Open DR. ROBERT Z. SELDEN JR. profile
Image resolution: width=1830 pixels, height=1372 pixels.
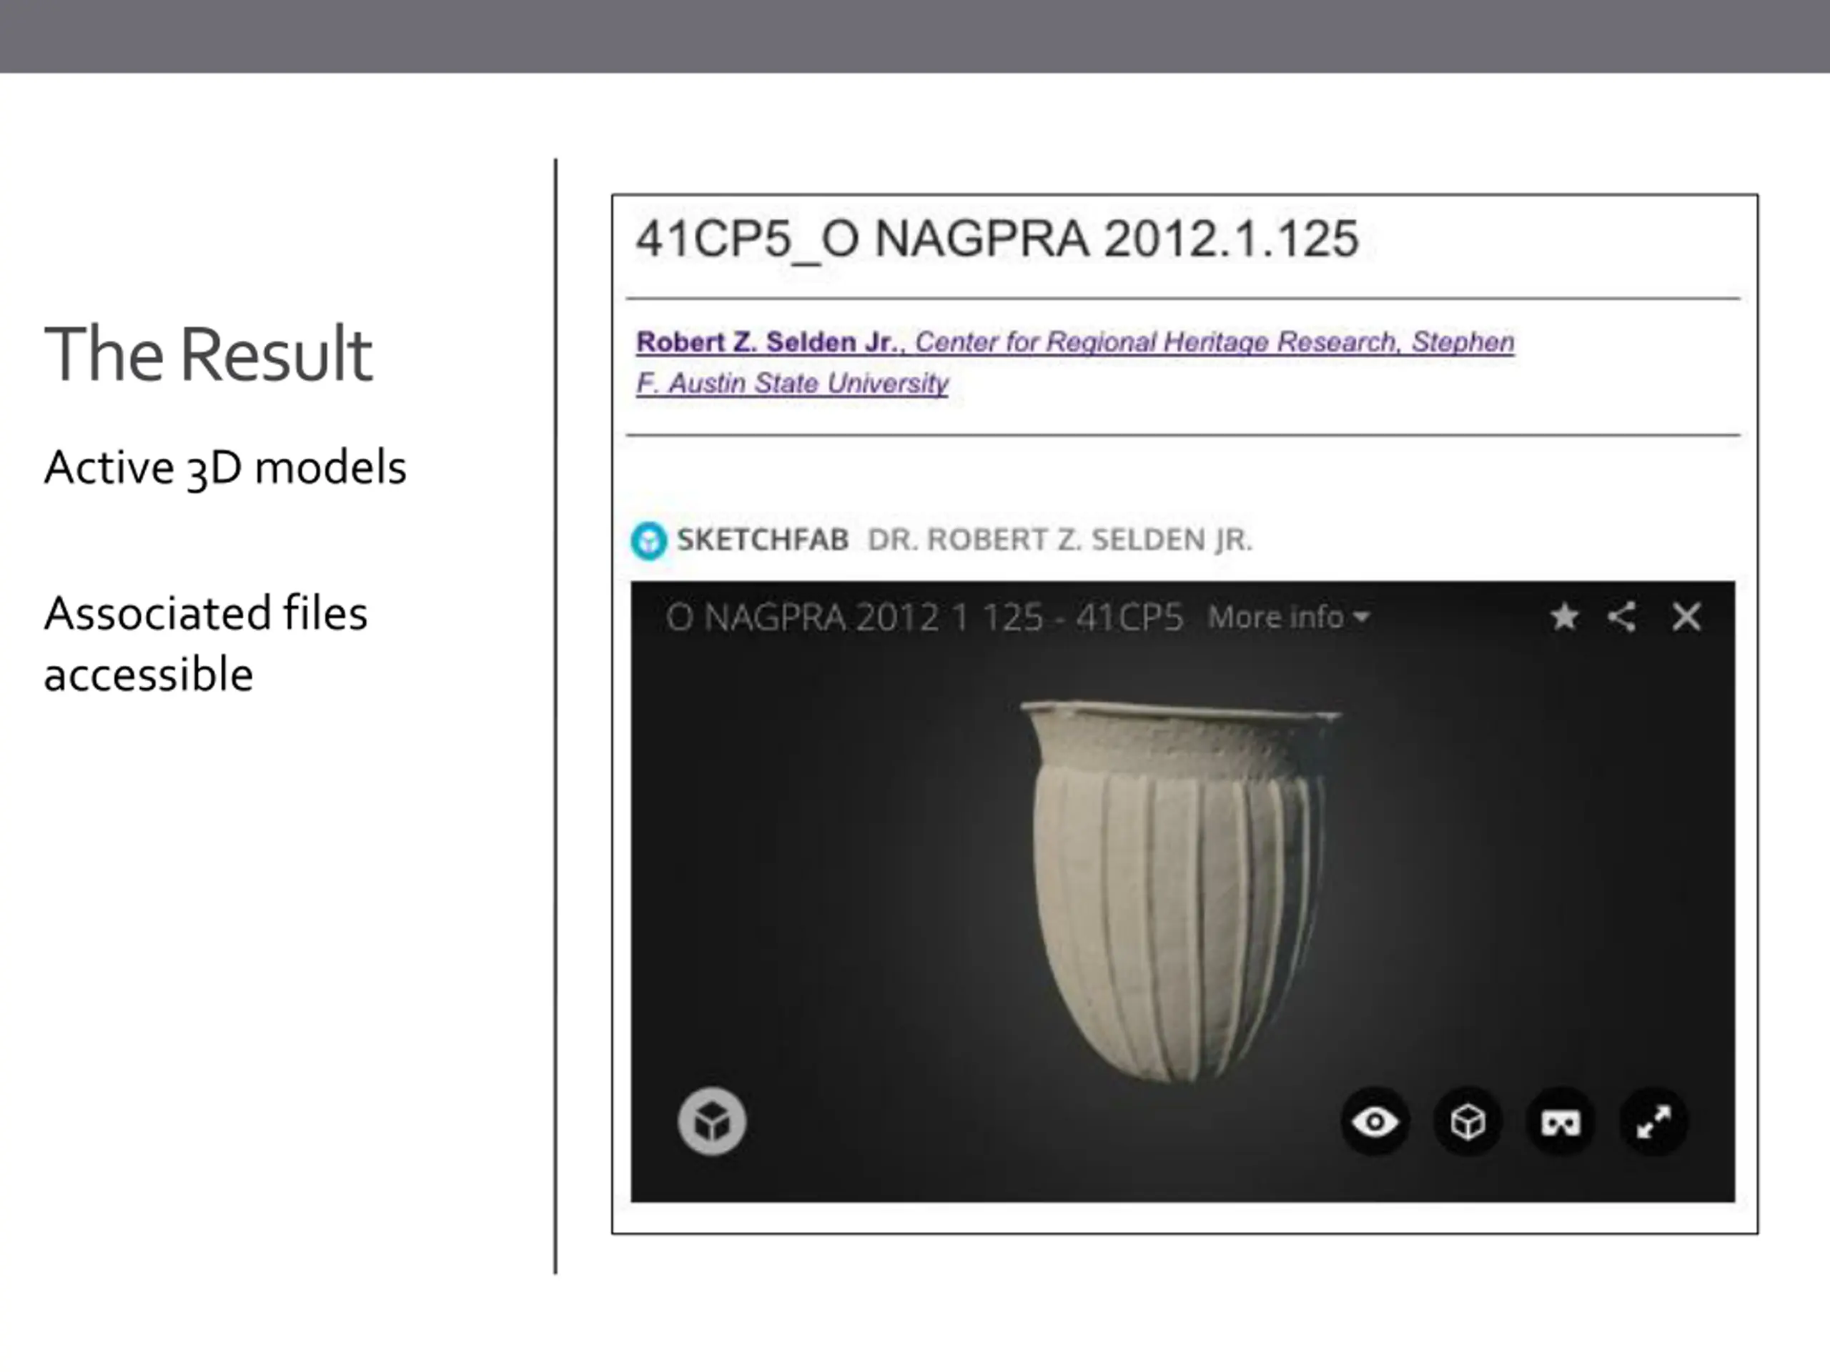1060,540
